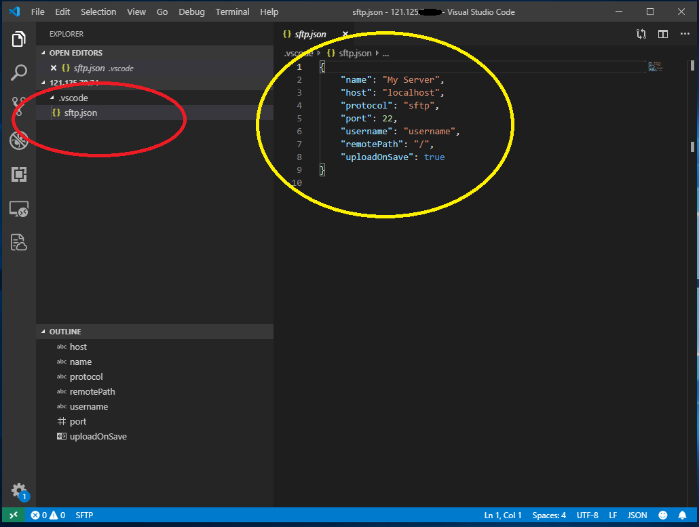Open the Terminal menu
The height and width of the screenshot is (527, 699).
pos(232,12)
